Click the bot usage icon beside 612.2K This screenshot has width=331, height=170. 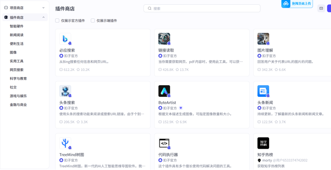pos(61,69)
